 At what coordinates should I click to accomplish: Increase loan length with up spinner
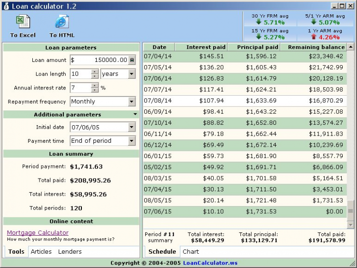[x=94, y=72]
